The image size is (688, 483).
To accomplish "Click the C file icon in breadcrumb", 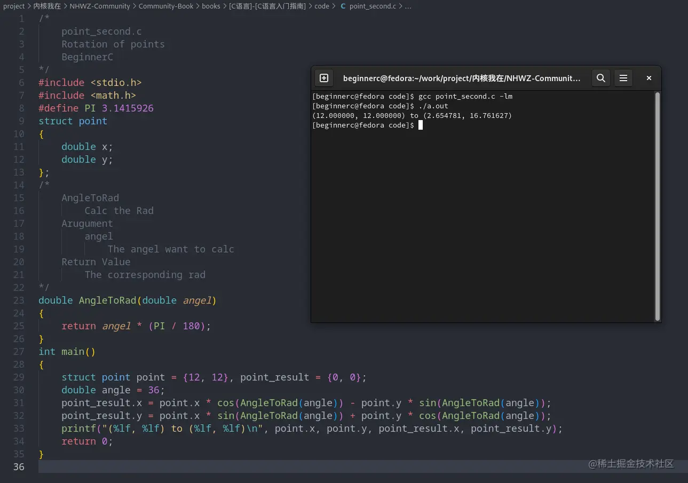I will (343, 6).
